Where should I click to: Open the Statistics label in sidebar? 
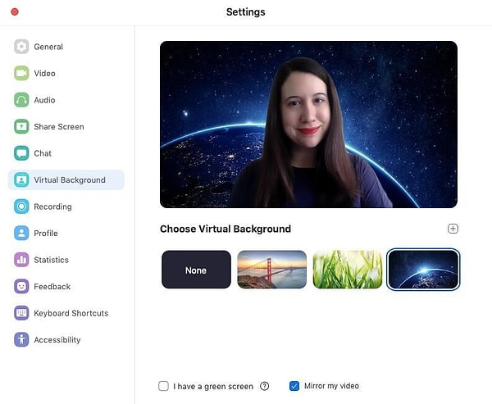tap(51, 260)
